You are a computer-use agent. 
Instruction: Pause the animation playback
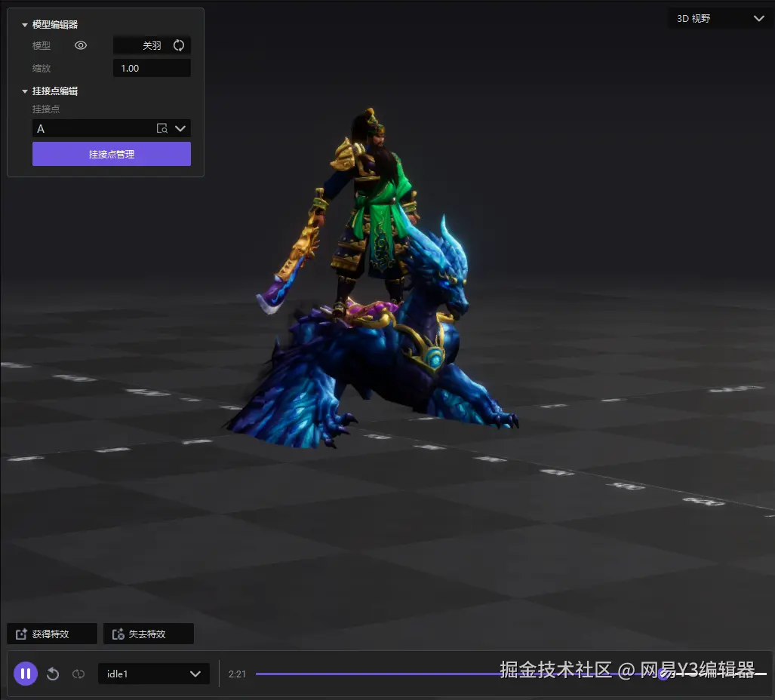point(26,674)
